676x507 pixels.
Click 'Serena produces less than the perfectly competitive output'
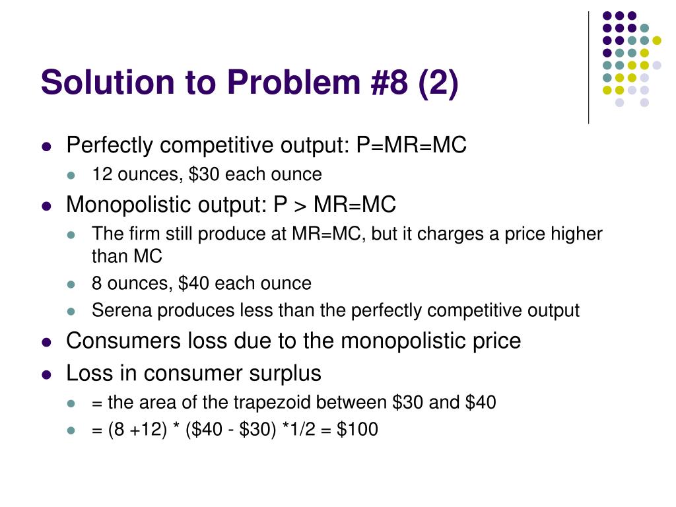click(335, 311)
